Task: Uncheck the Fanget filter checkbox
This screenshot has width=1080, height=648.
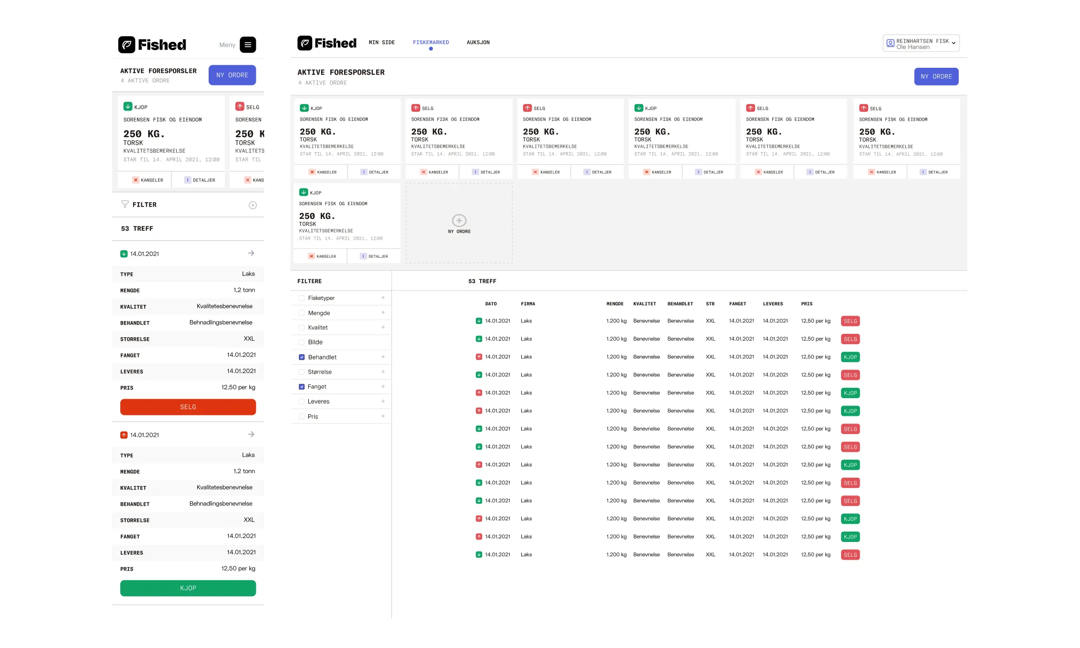Action: tap(302, 387)
